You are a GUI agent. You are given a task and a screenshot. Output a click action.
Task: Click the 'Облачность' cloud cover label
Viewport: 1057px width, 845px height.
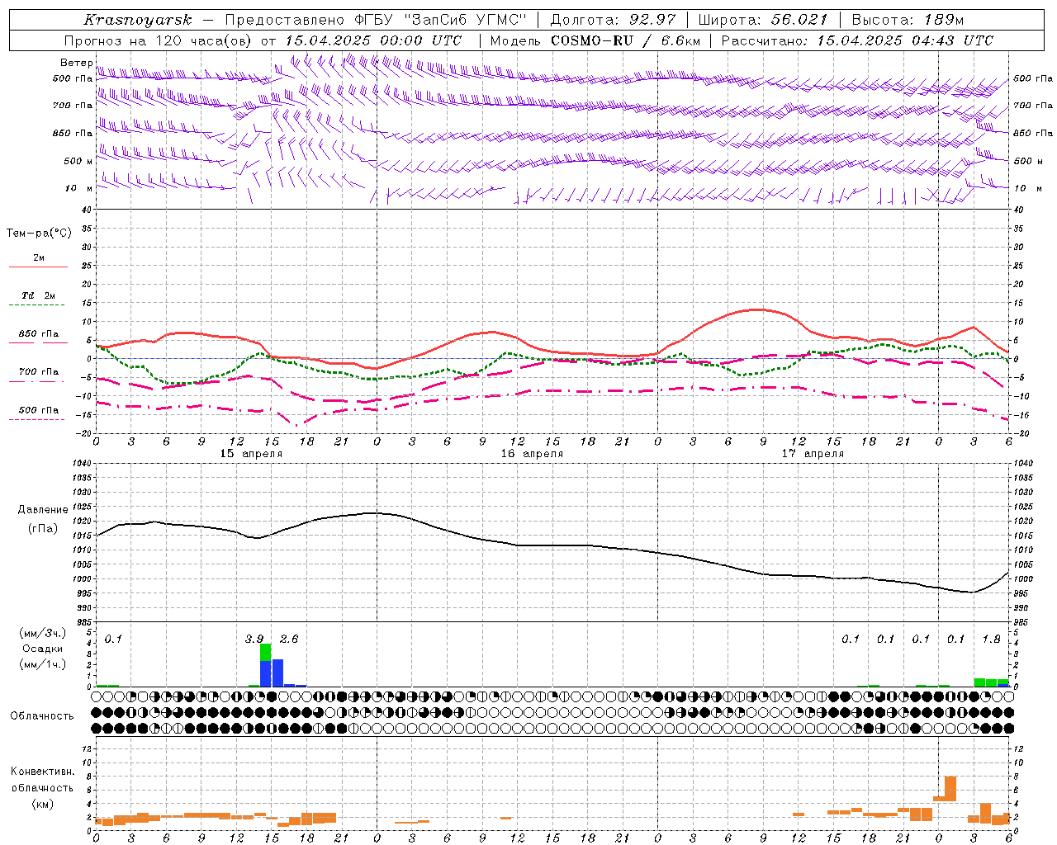coord(42,715)
